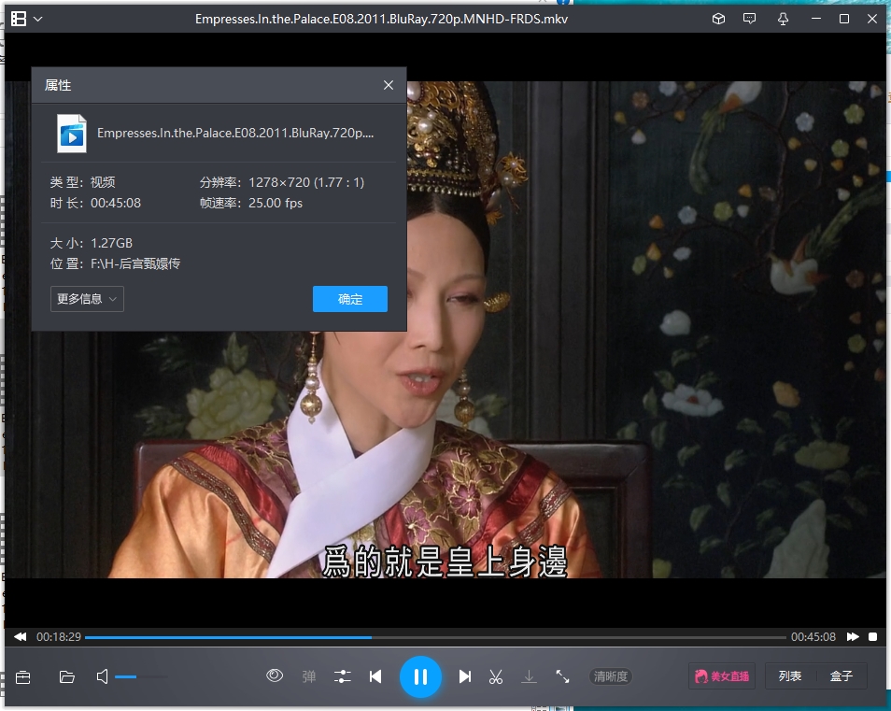This screenshot has width=891, height=711.
Task: Open the scissors clip tool
Action: [496, 676]
